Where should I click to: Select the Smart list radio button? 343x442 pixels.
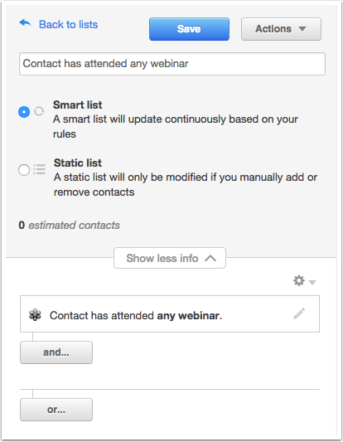[24, 112]
